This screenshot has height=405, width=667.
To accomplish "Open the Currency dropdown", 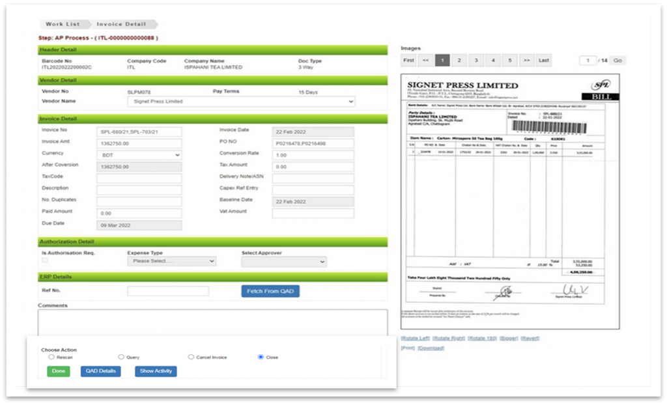I will [x=139, y=155].
